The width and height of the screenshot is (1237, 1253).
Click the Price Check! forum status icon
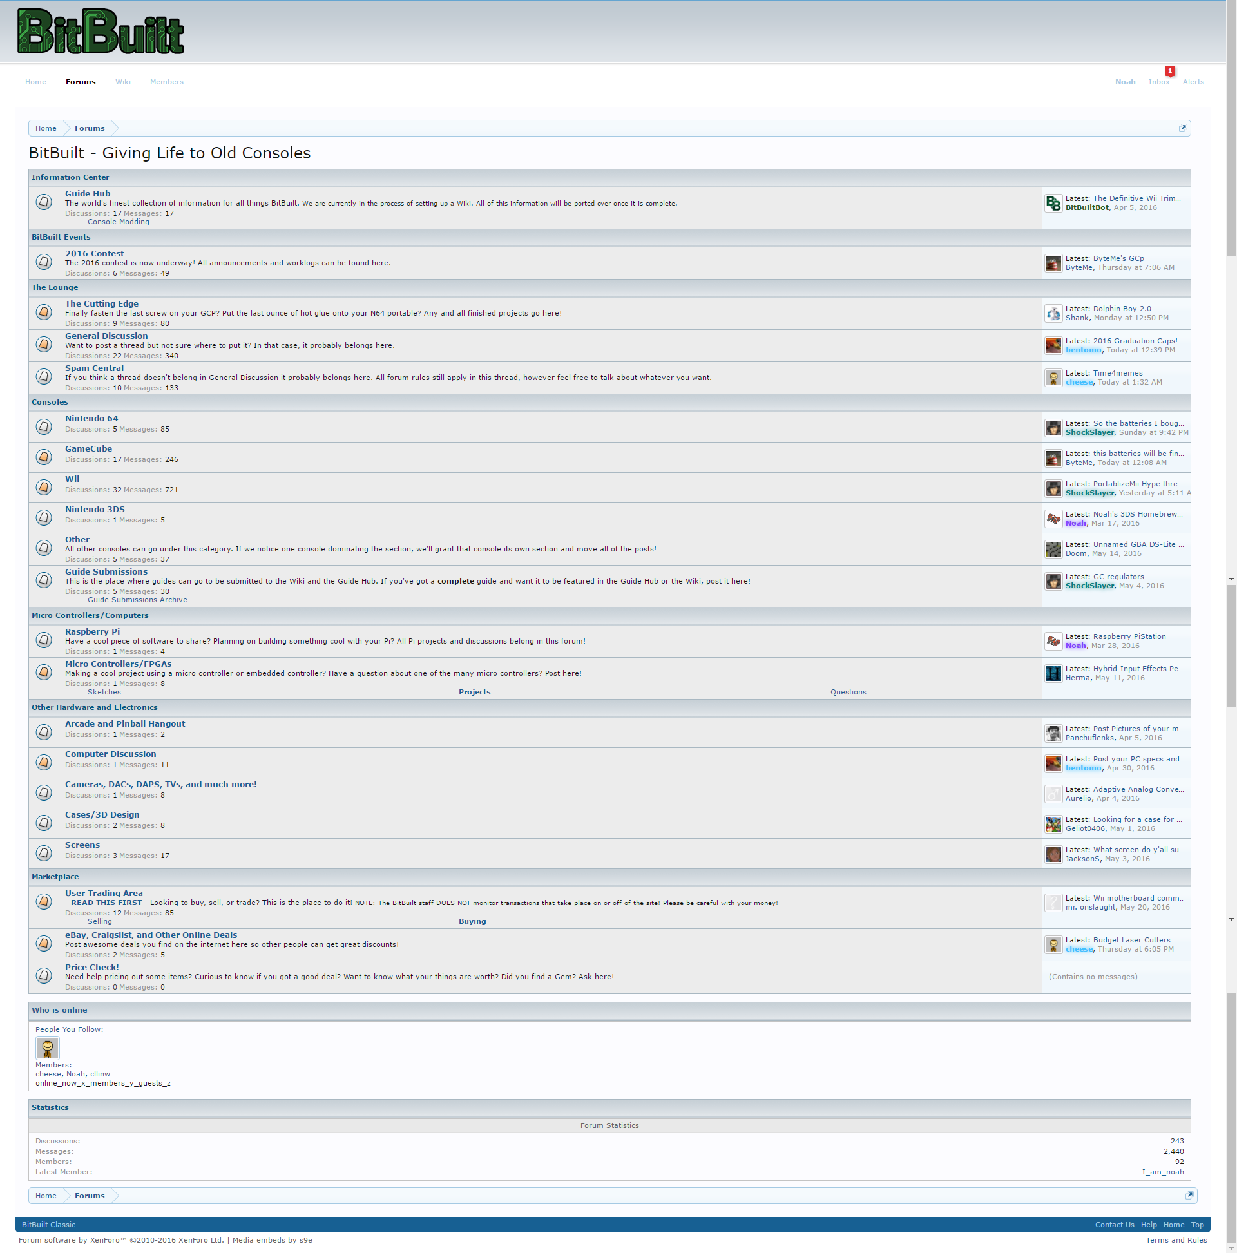coord(43,976)
